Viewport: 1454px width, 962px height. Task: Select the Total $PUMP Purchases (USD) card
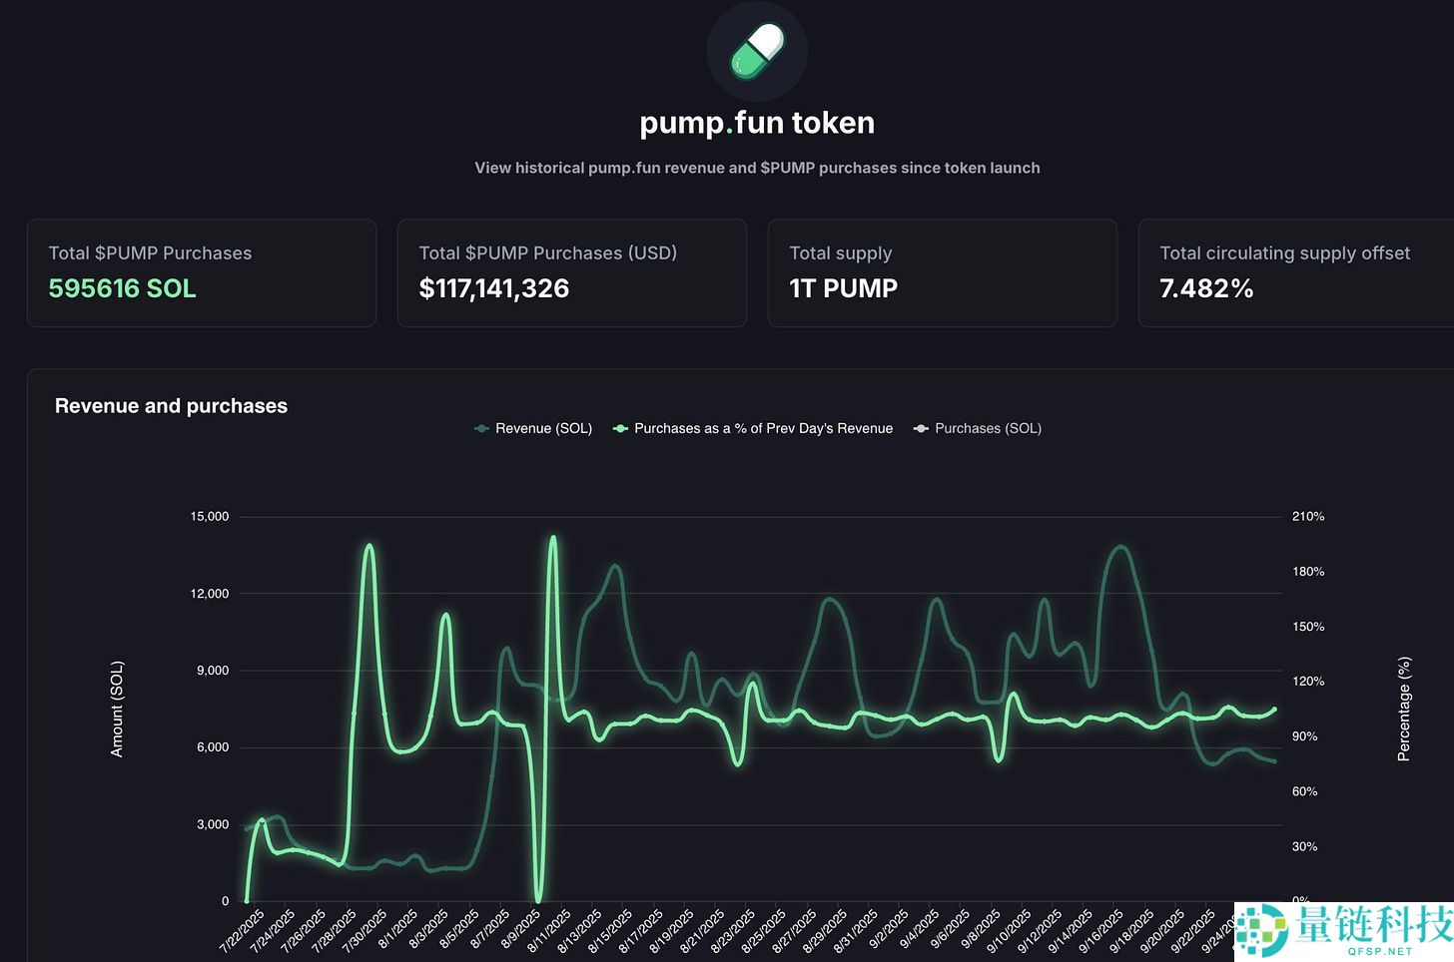[571, 272]
